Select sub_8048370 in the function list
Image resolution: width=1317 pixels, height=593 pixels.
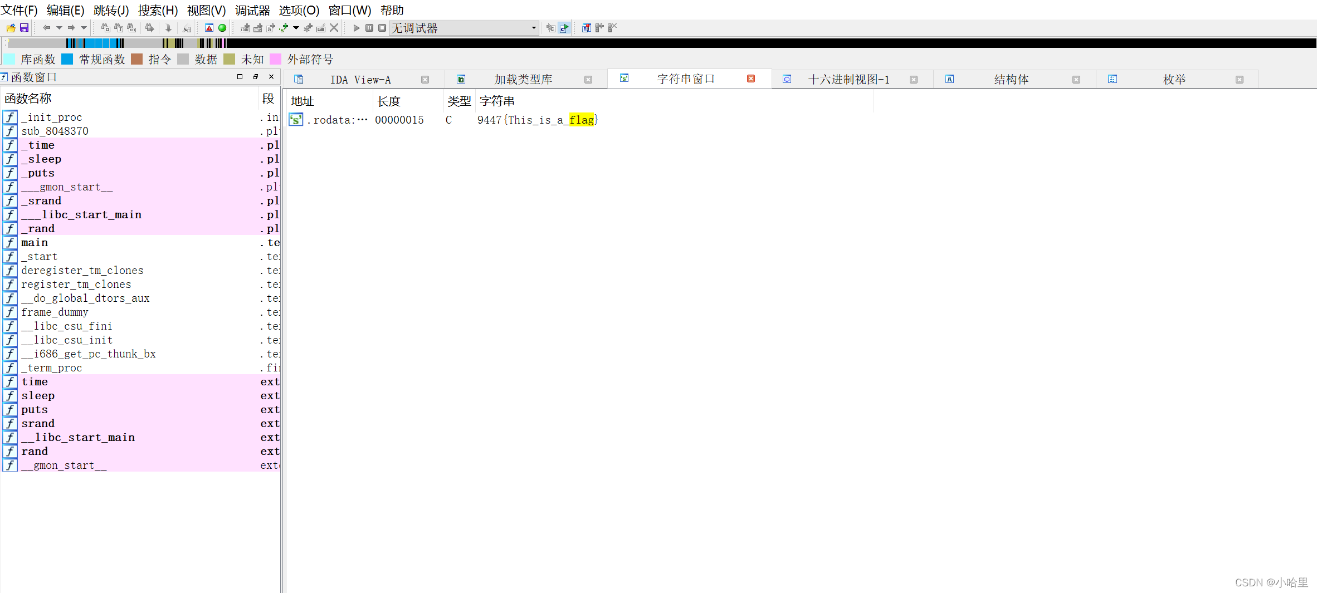point(140,131)
